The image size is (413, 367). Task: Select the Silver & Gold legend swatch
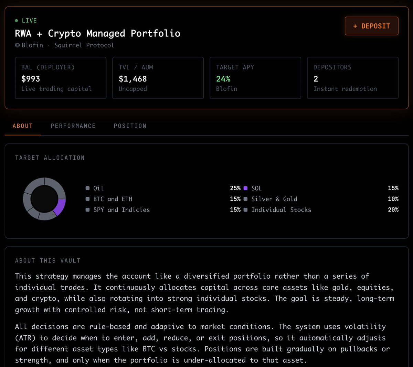(245, 199)
